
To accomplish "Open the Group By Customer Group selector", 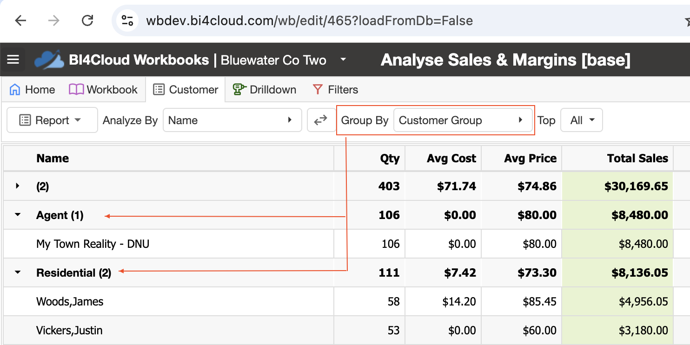I will 463,120.
